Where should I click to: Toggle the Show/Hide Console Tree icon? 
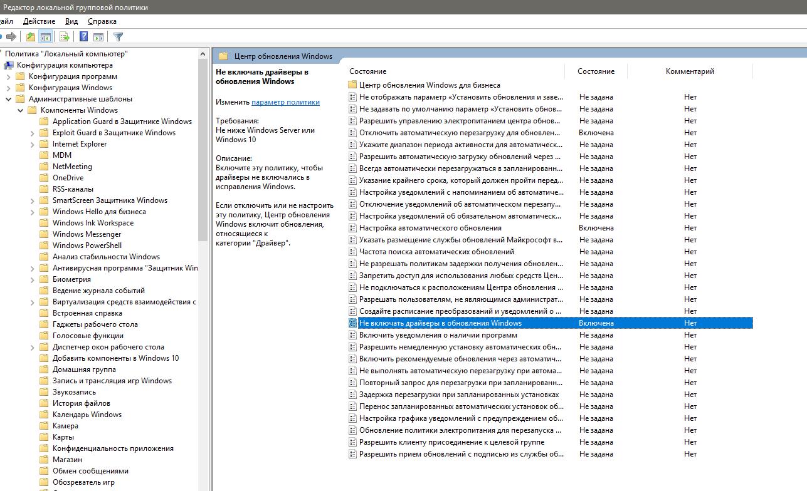pyautogui.click(x=45, y=37)
